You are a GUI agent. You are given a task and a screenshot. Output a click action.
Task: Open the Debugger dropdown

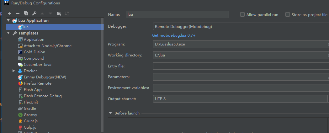pyautogui.click(x=241, y=27)
